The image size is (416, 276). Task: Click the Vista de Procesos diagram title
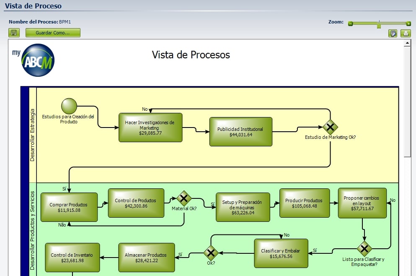click(191, 55)
